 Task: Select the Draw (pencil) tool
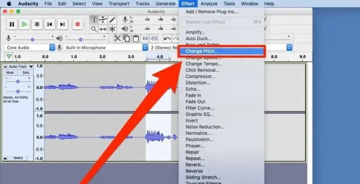[112, 20]
